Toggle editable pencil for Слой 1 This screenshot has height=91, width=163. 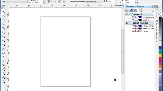coord(138,20)
